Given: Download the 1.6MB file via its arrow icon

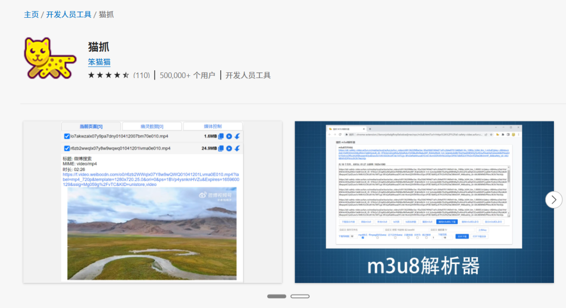Looking at the screenshot, I should tap(237, 136).
